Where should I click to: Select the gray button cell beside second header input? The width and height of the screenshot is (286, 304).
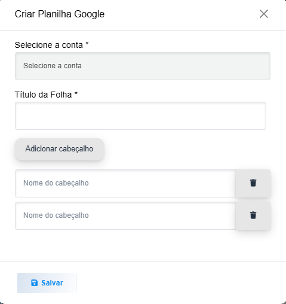pyautogui.click(x=253, y=215)
